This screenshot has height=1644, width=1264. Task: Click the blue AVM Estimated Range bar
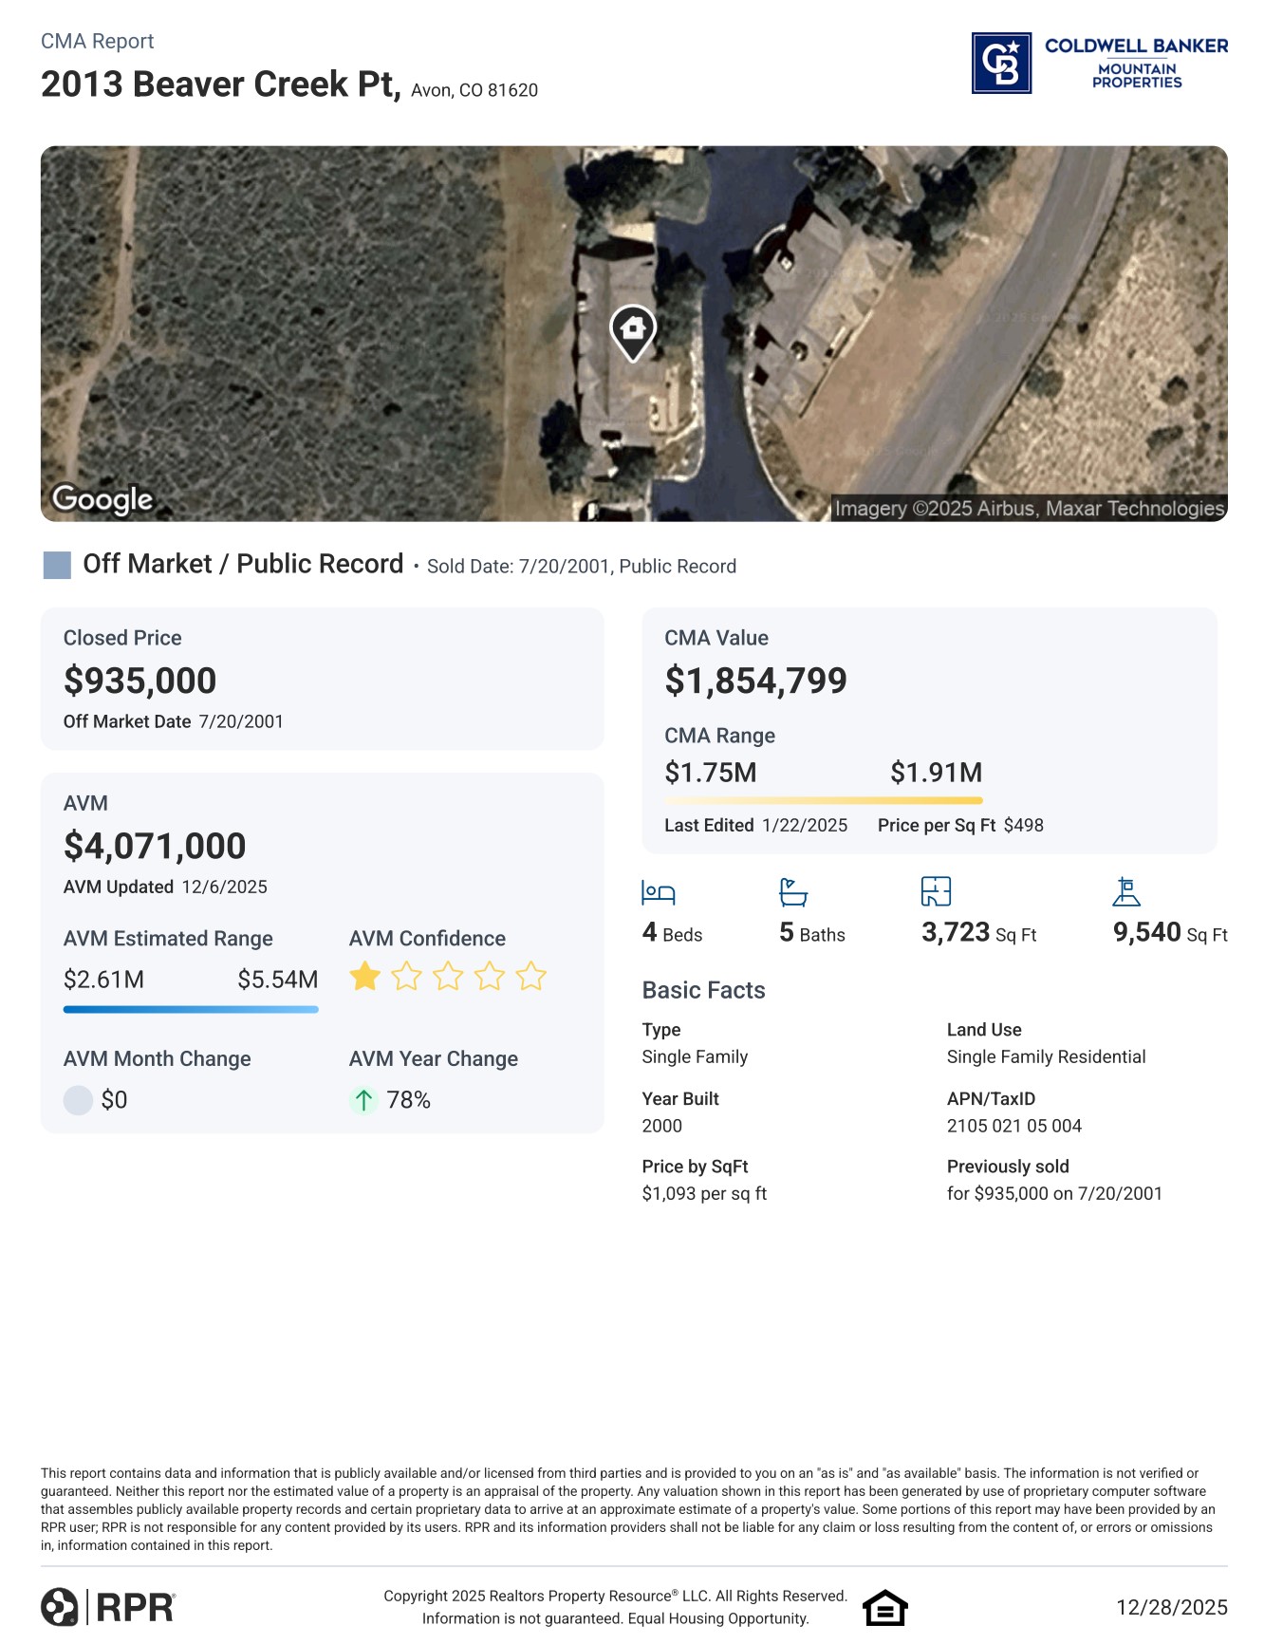pyautogui.click(x=191, y=1009)
